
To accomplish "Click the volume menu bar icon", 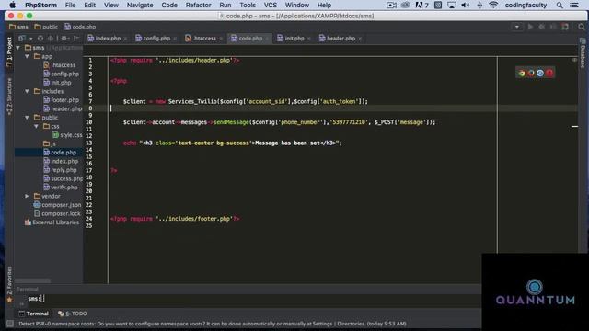I will (465, 5).
